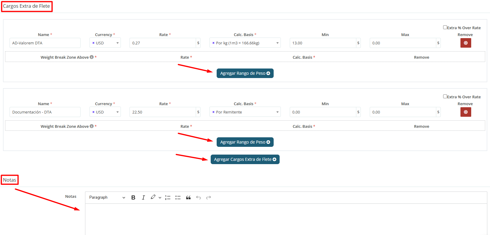Enable Extra % Over Rate for Documentación - DTA
Screen dimensions: 490x235
(445, 97)
